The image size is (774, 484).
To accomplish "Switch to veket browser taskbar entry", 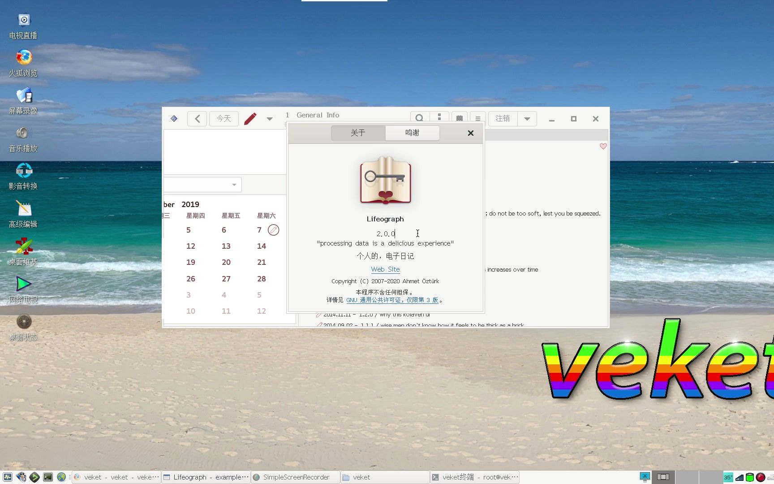I will 116,477.
